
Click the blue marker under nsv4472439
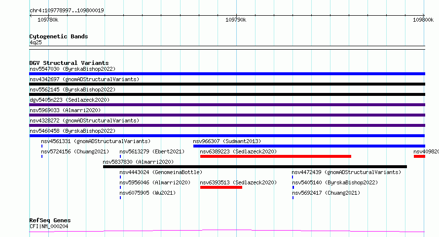[x=293, y=177]
